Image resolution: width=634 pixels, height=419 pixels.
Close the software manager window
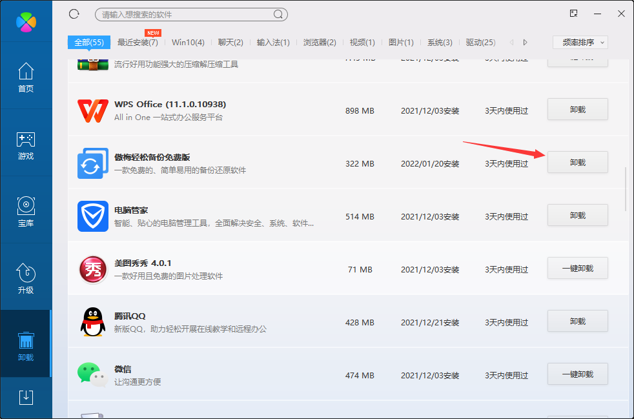click(622, 14)
